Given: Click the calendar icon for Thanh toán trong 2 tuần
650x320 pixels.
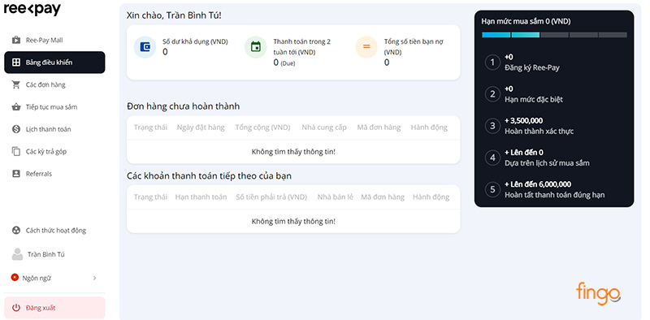Looking at the screenshot, I should point(256,47).
